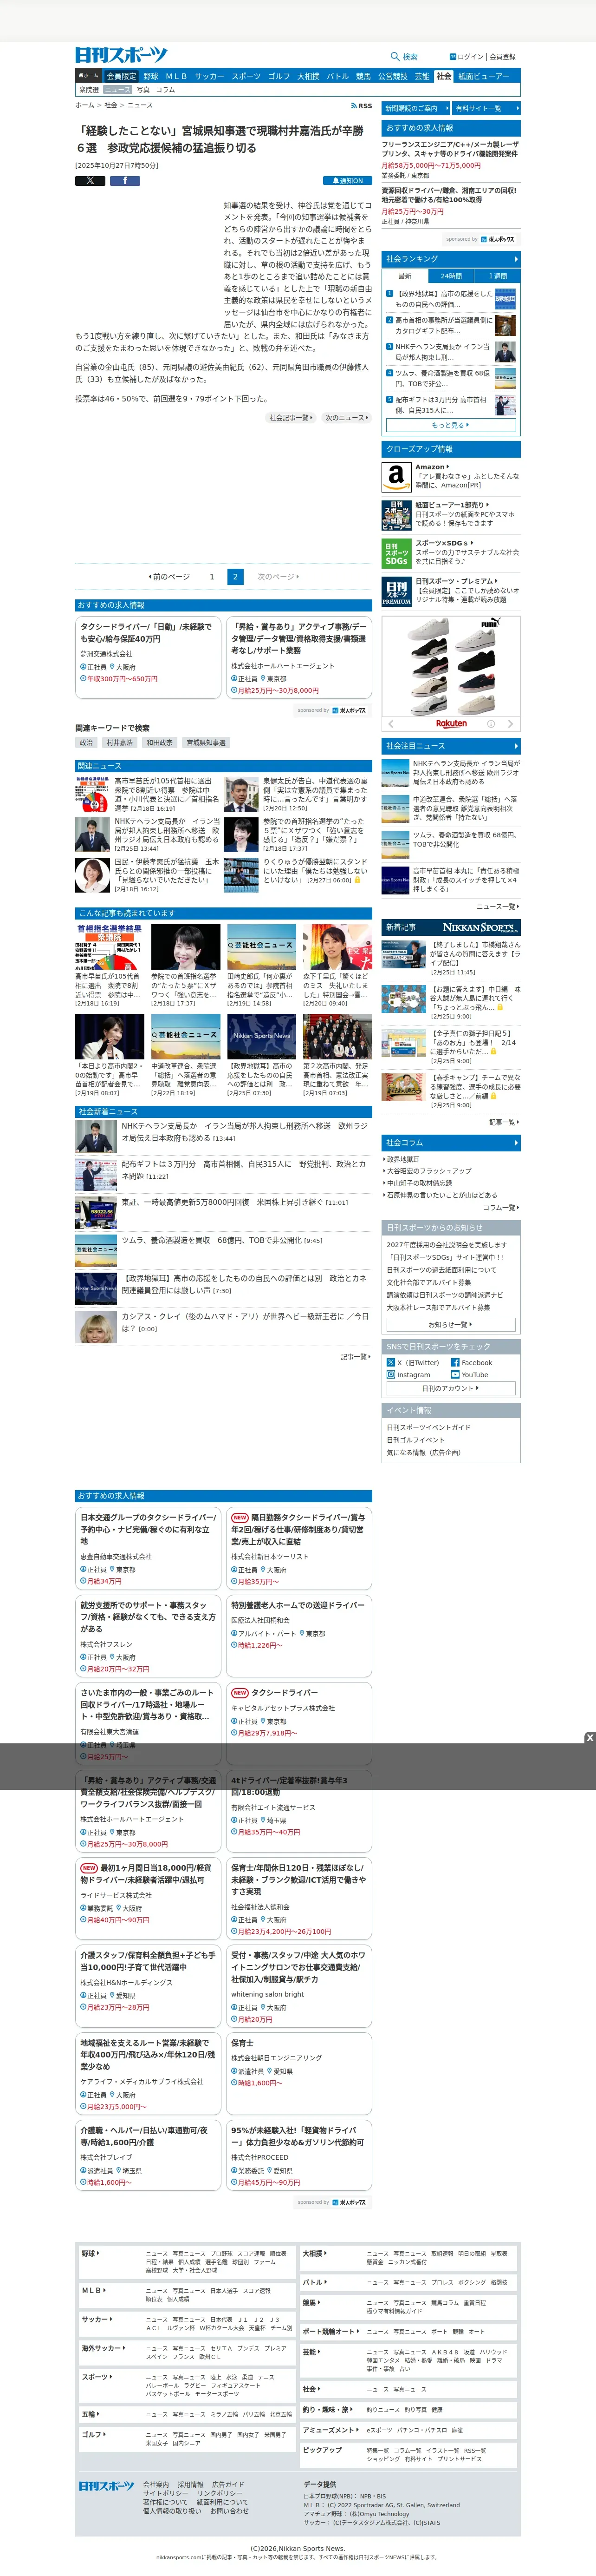Select the 最新 ranking tab
The width and height of the screenshot is (596, 2576).
coord(404,276)
